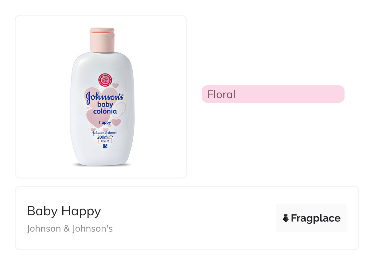Select the Floral scent tag

[x=273, y=94]
